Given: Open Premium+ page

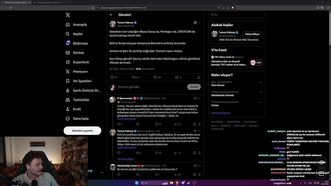Looking at the screenshot, I should (77, 72).
